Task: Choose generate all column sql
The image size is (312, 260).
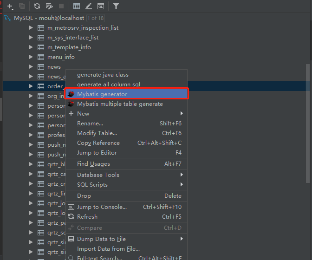Action: (x=126, y=84)
